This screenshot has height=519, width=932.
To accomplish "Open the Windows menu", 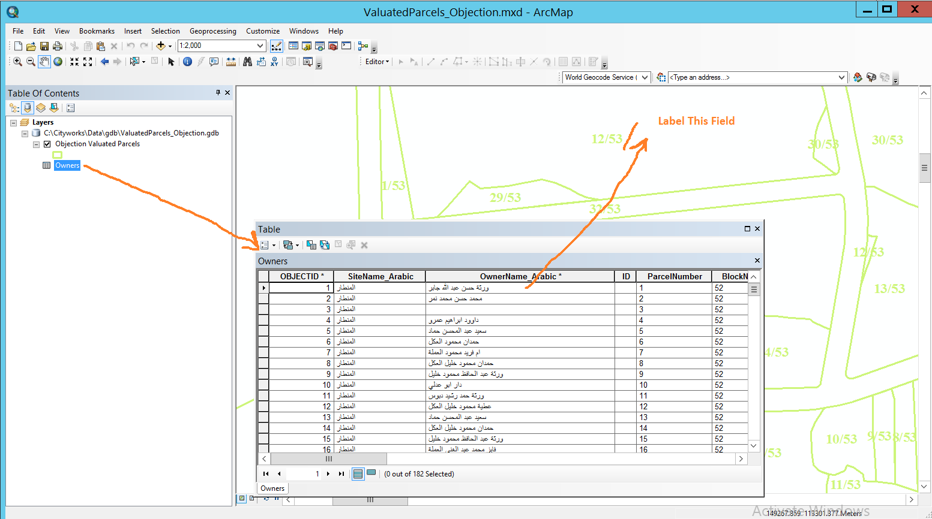I will click(304, 31).
